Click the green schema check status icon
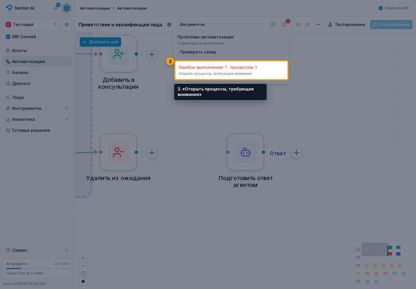 [273, 25]
